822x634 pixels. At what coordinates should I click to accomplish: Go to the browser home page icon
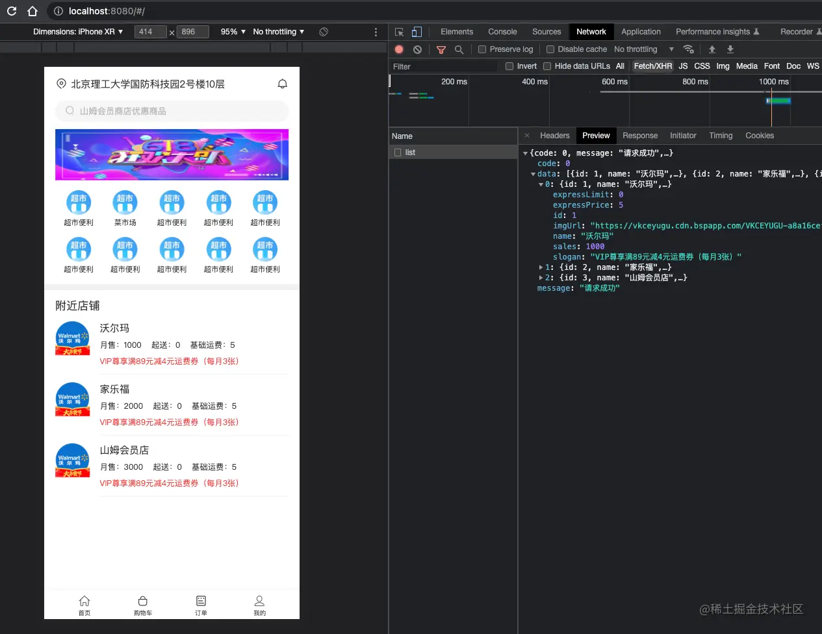point(32,11)
